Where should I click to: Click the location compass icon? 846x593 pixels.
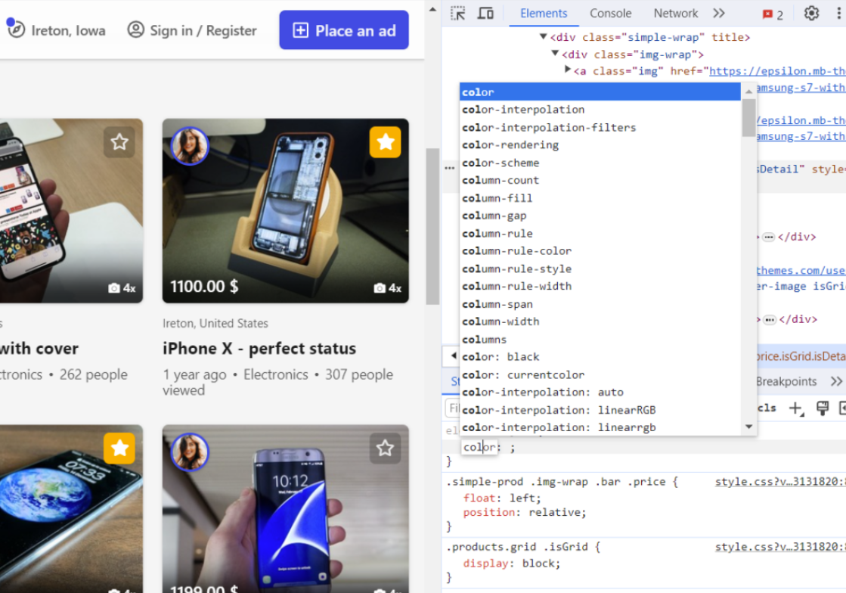point(16,29)
